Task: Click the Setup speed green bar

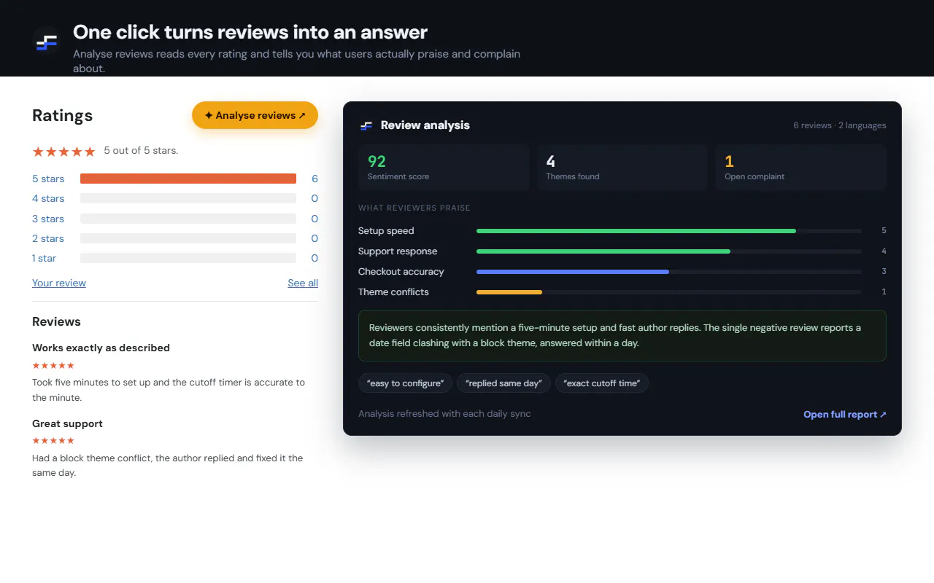Action: click(x=636, y=231)
